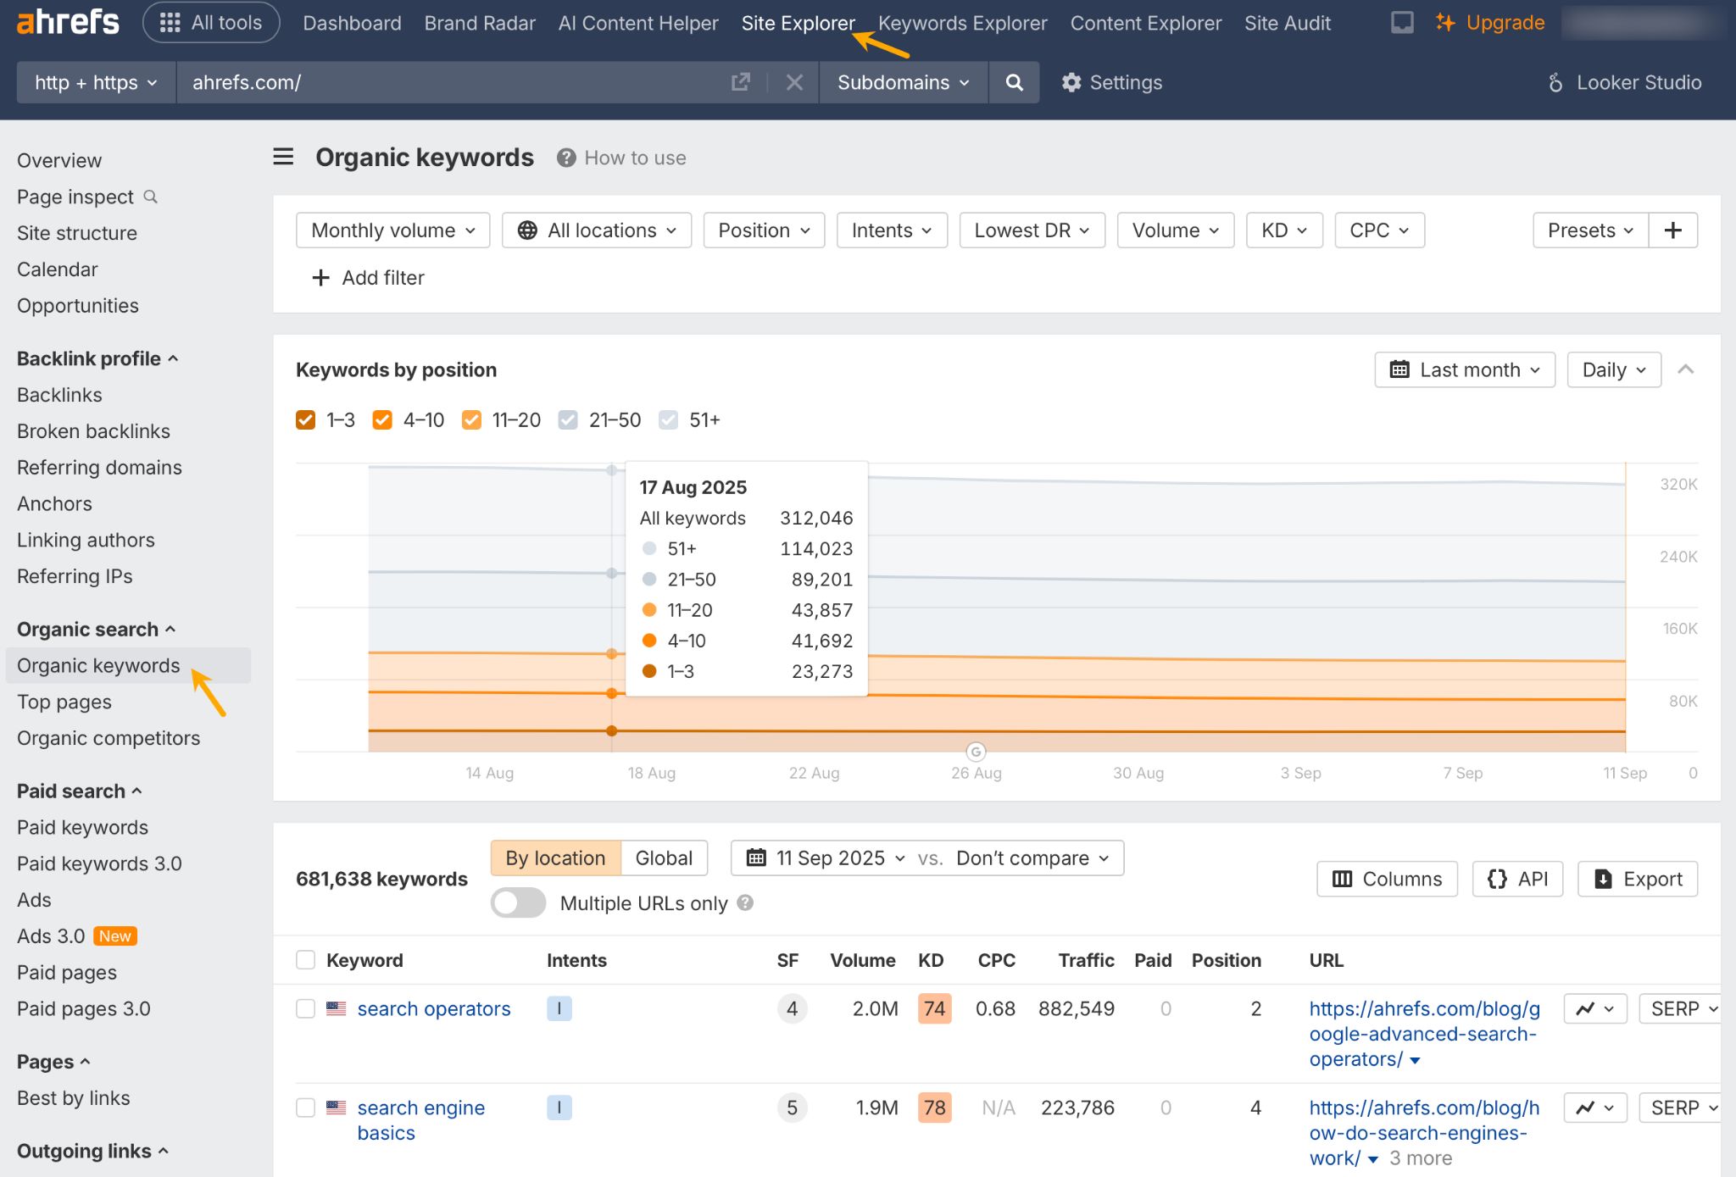1736x1177 pixels.
Task: Open the All tools grid menu
Action: click(x=210, y=23)
